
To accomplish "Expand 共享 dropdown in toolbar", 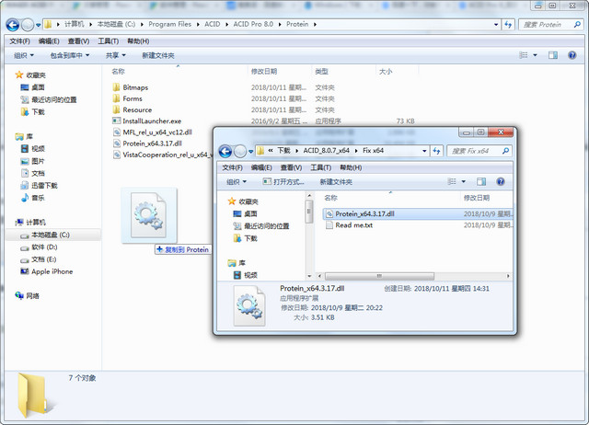I will coord(115,55).
